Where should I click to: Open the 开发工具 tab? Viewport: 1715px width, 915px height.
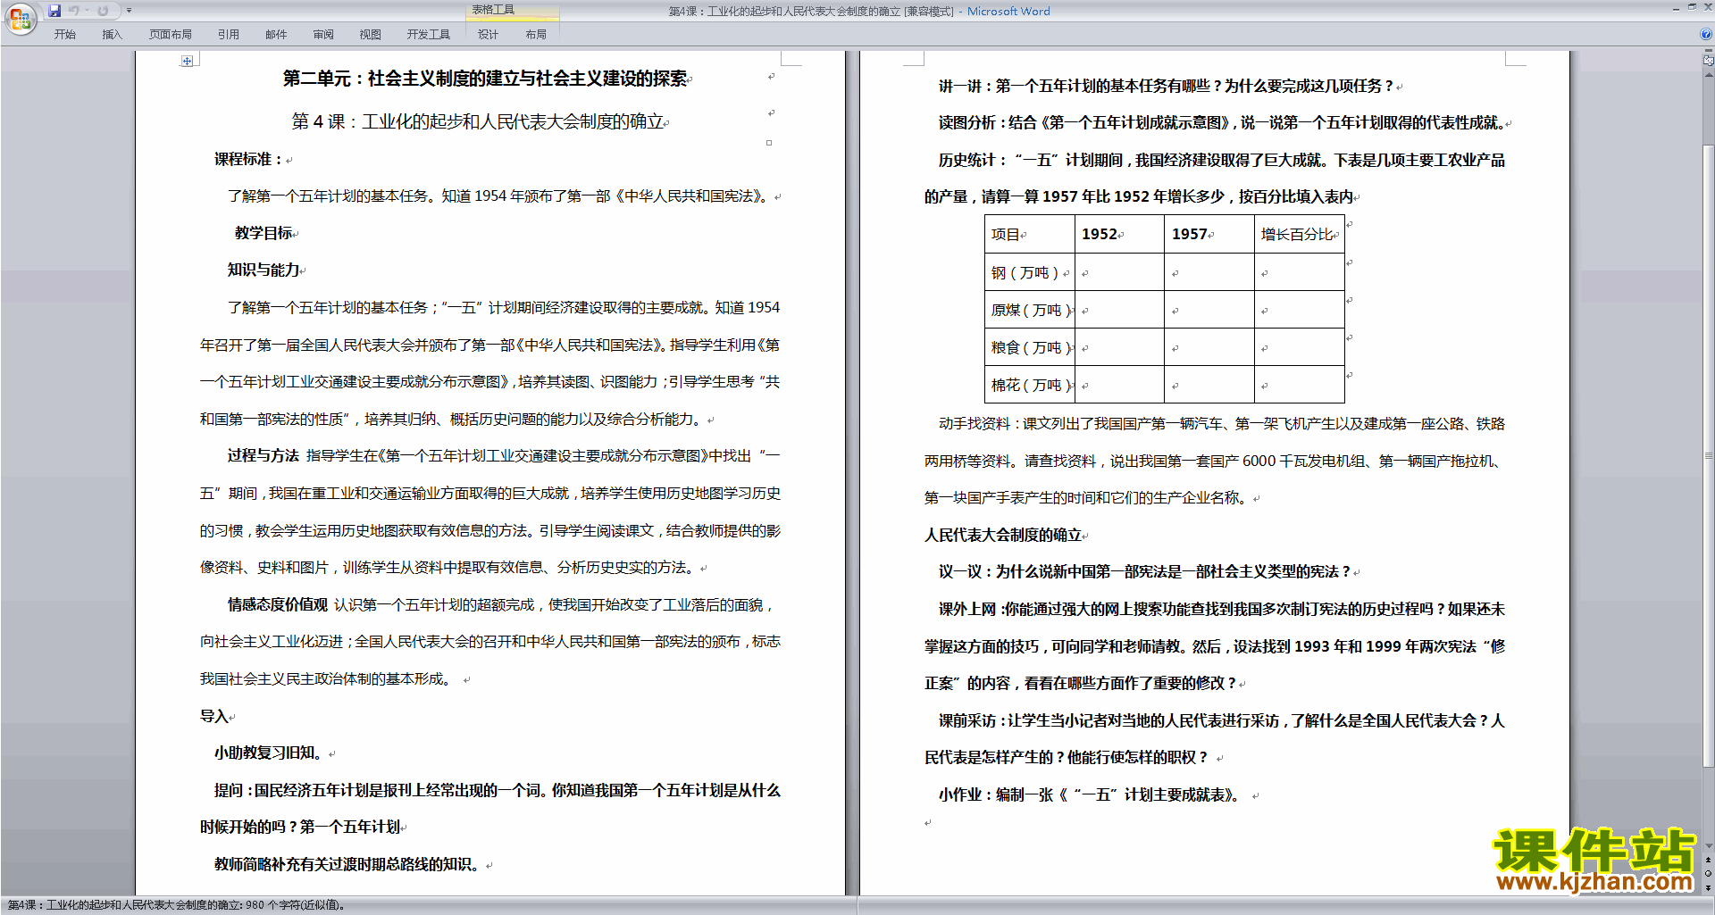pyautogui.click(x=429, y=34)
